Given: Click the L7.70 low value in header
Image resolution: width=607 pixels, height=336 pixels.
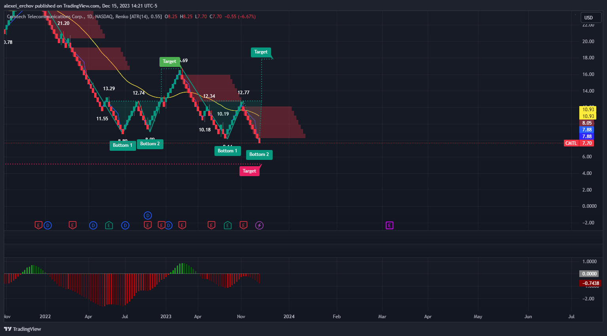Looking at the screenshot, I should pyautogui.click(x=201, y=17).
